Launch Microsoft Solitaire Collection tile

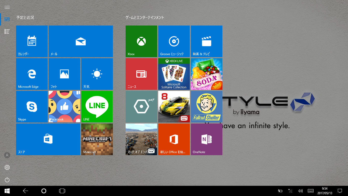(x=174, y=74)
